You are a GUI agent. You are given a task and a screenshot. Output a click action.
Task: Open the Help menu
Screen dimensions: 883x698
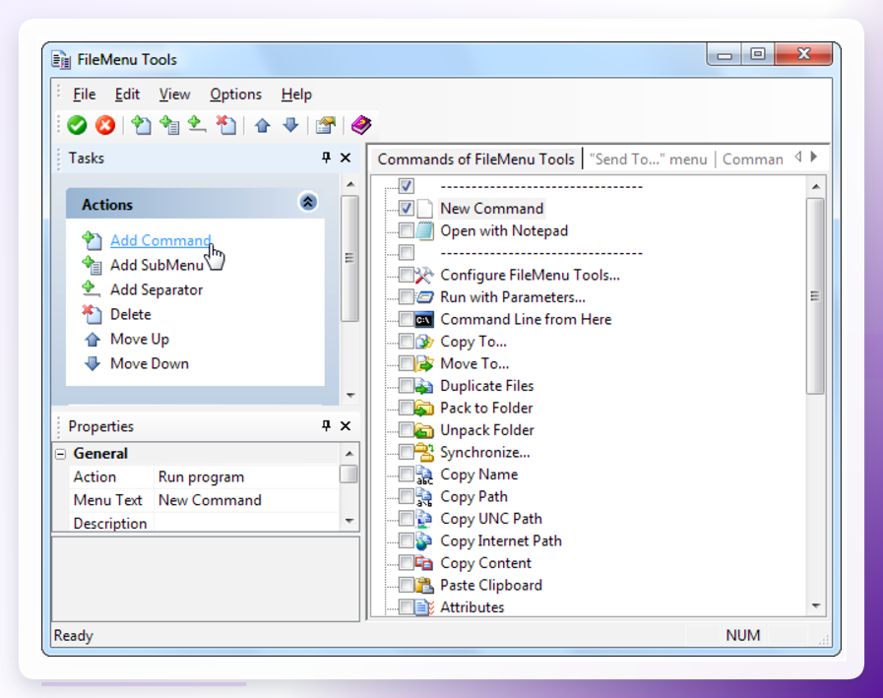296,95
